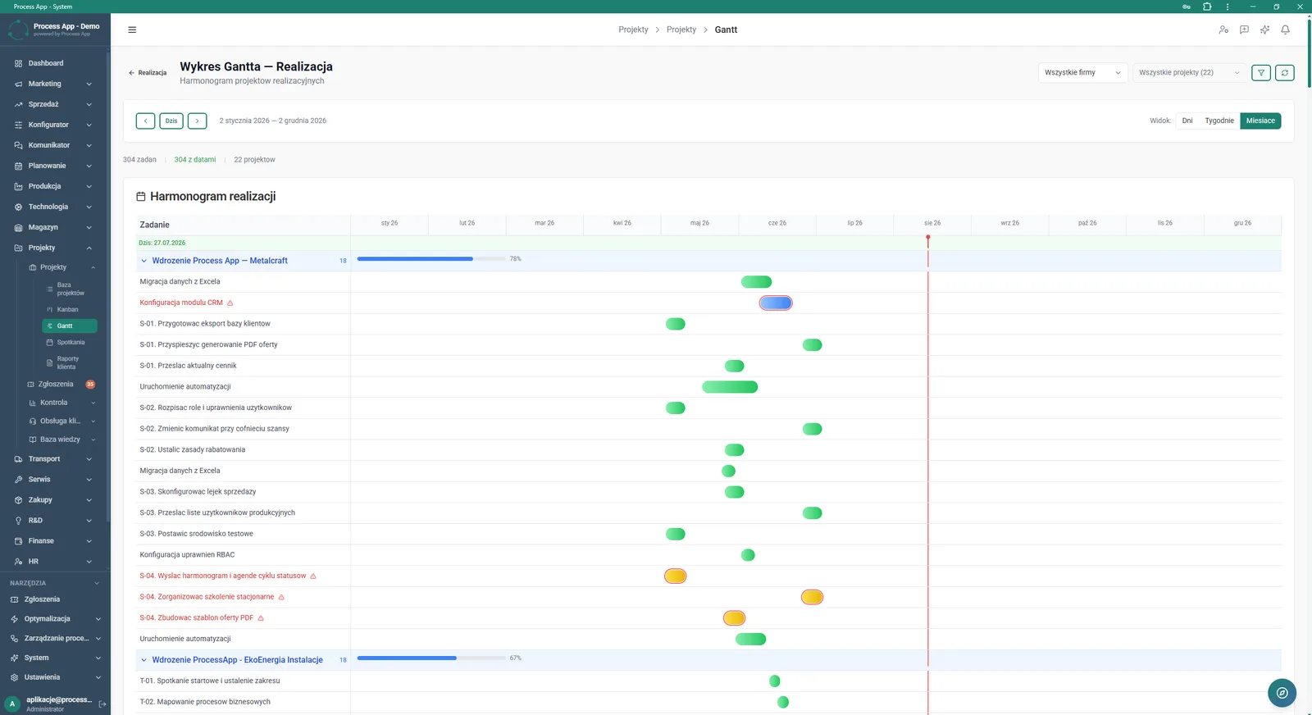Click the today red timeline marker
This screenshot has width=1312, height=715.
pos(928,238)
